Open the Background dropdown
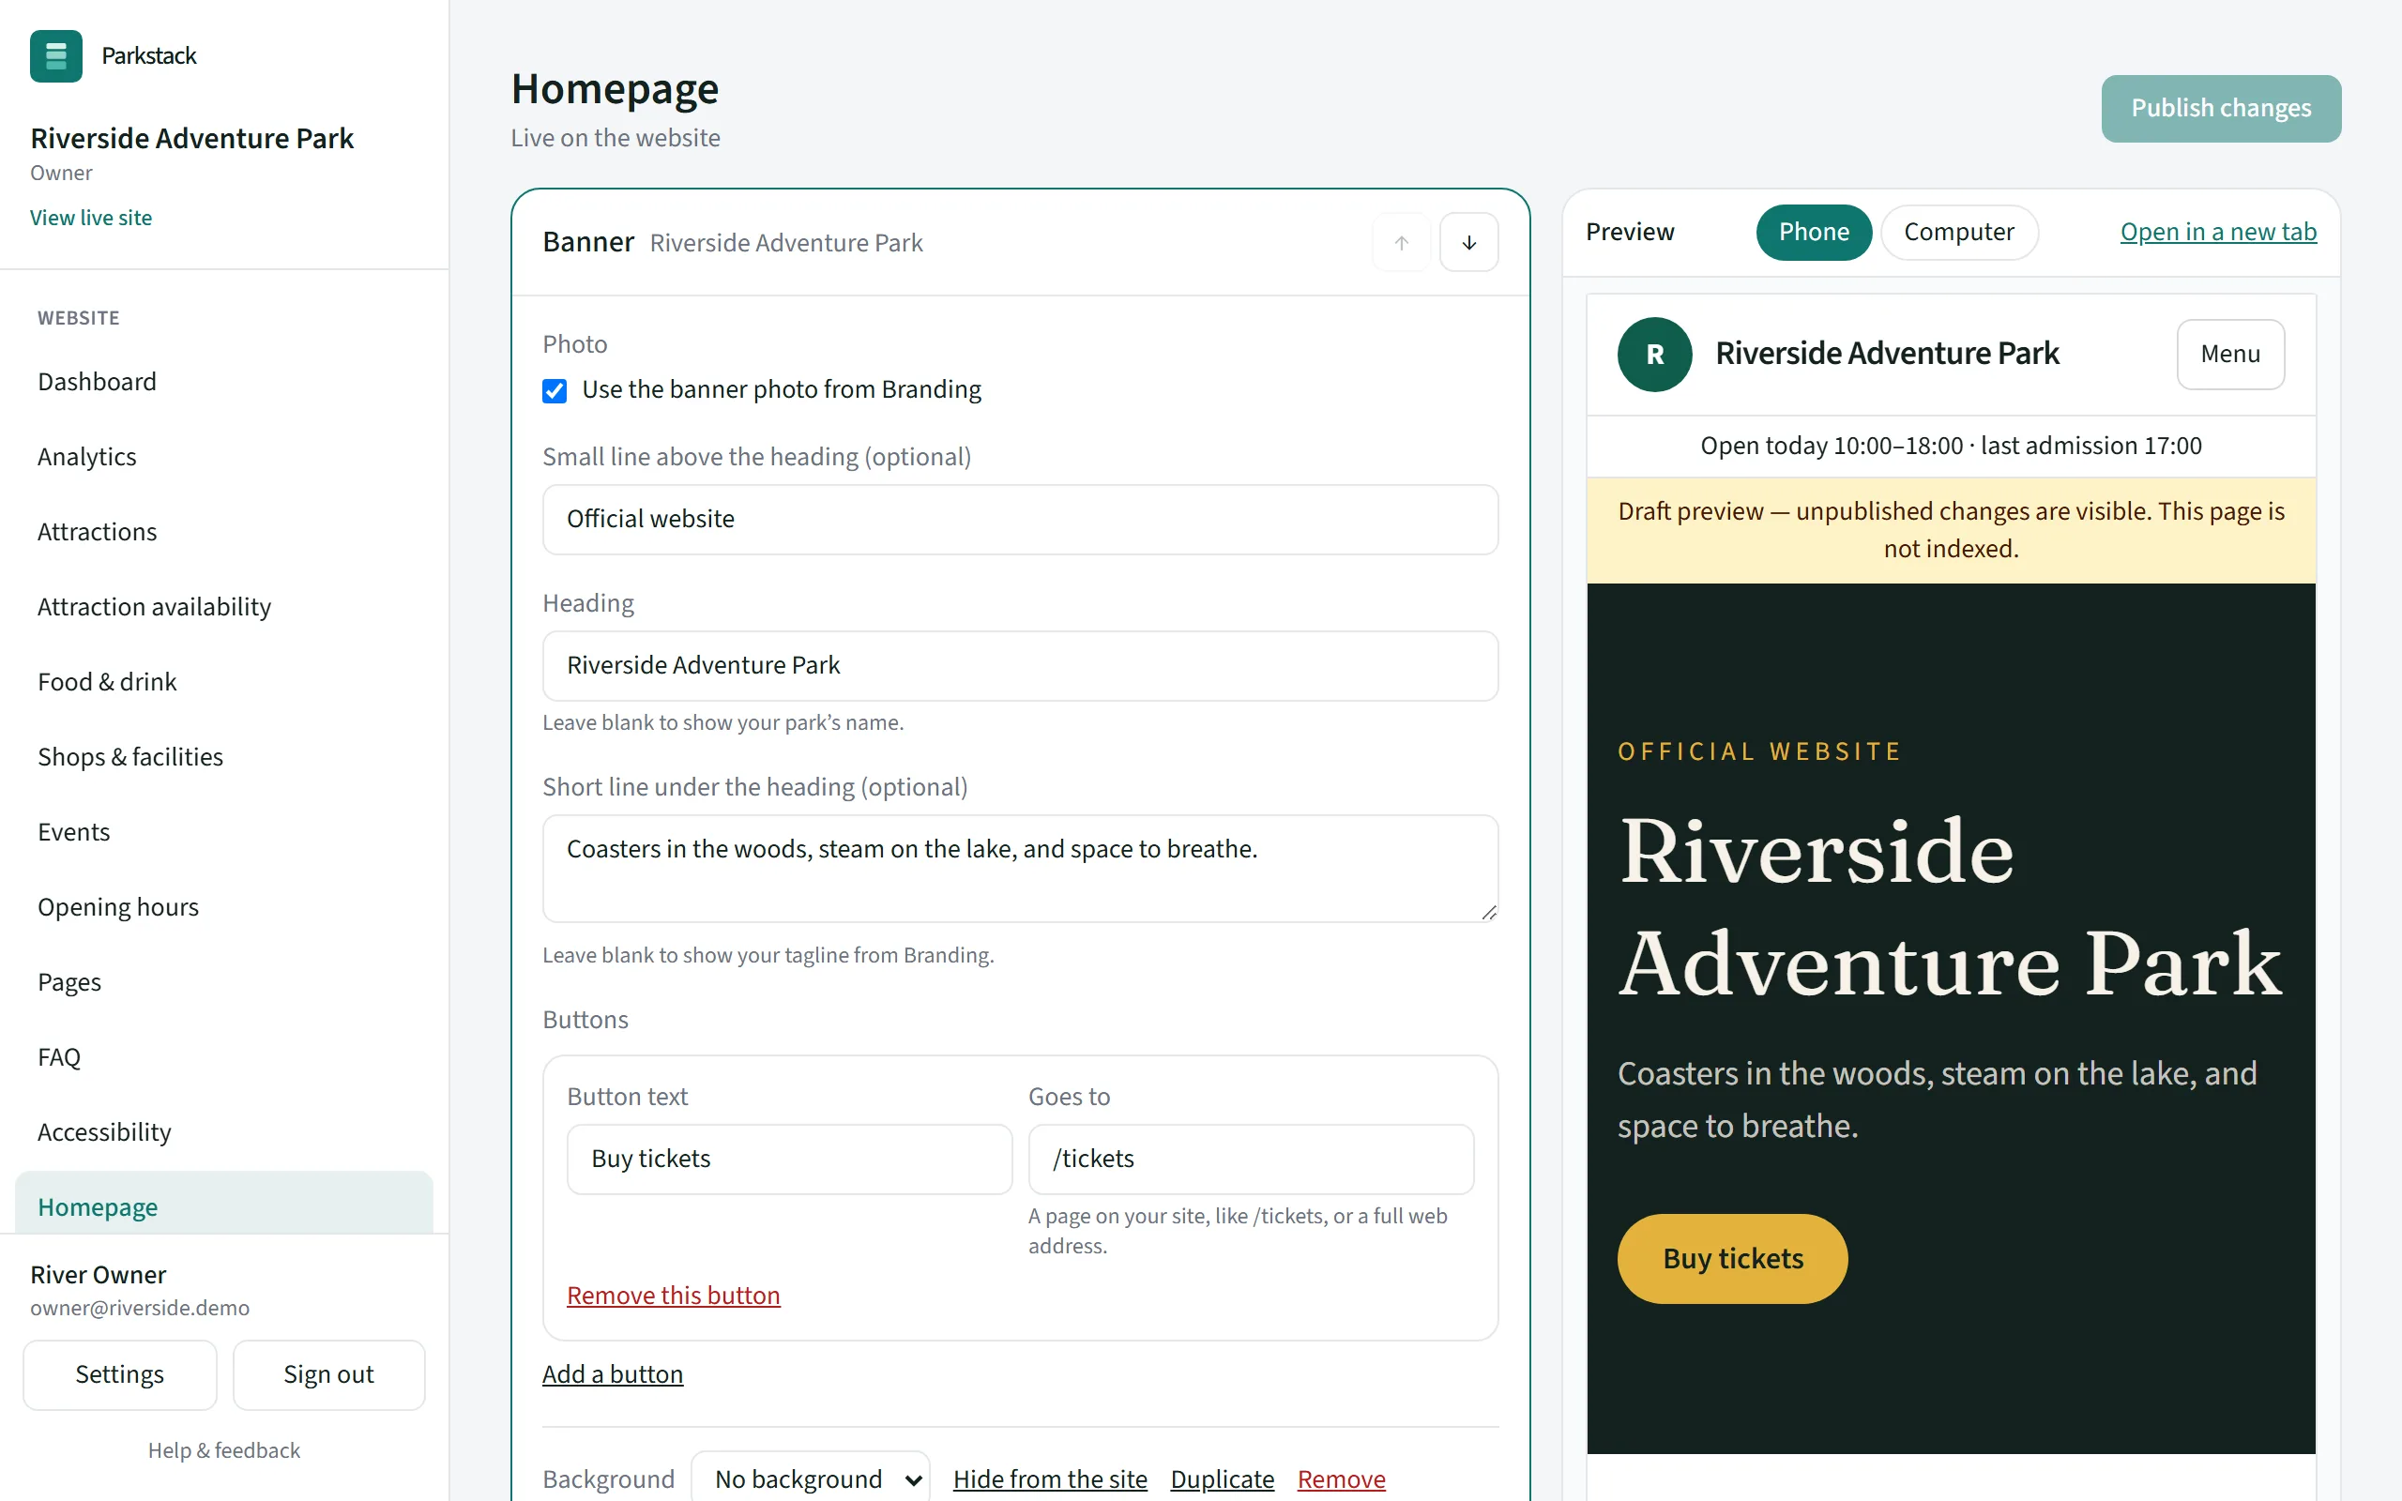This screenshot has width=2402, height=1501. click(x=811, y=1478)
